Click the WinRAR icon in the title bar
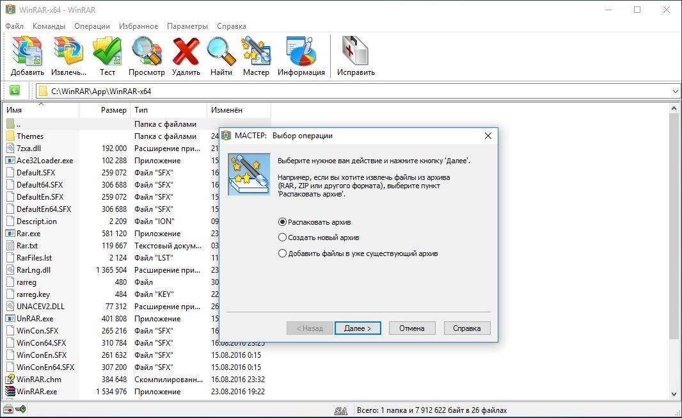 click(x=10, y=9)
